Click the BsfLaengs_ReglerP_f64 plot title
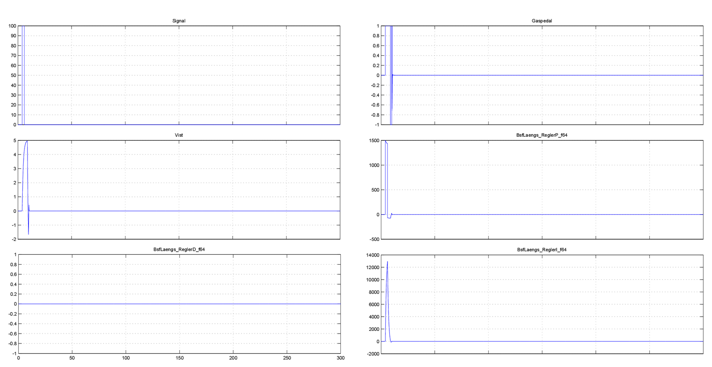 (x=542, y=135)
